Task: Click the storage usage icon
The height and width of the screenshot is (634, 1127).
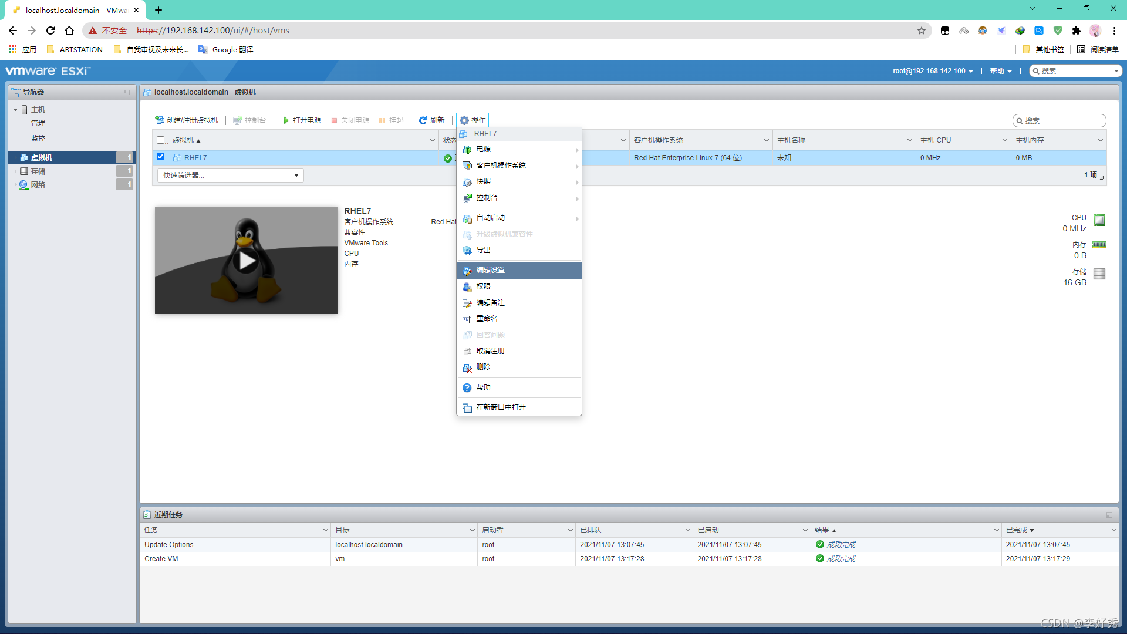Action: (1099, 274)
